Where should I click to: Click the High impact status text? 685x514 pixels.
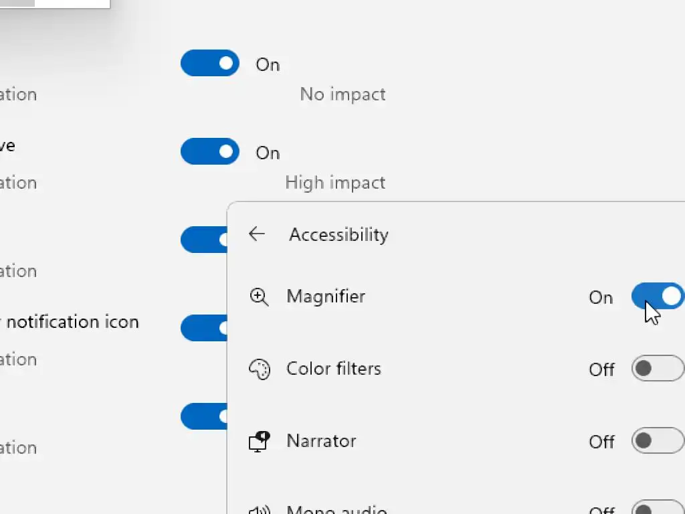coord(335,183)
